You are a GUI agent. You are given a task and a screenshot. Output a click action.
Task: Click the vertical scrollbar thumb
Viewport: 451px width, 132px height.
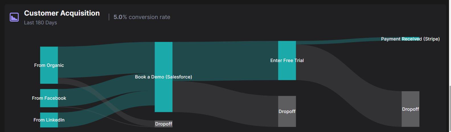[x=450, y=108]
